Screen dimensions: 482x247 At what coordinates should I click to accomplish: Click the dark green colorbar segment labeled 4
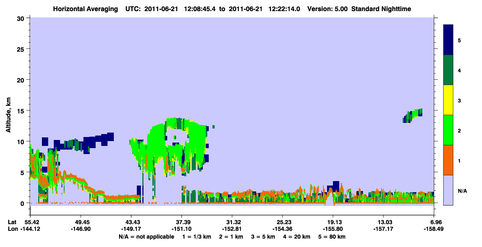[x=448, y=70]
